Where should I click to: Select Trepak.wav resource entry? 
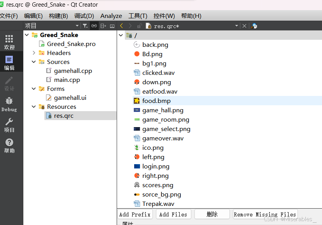tap(158, 204)
